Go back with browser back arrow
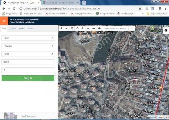 4,9
